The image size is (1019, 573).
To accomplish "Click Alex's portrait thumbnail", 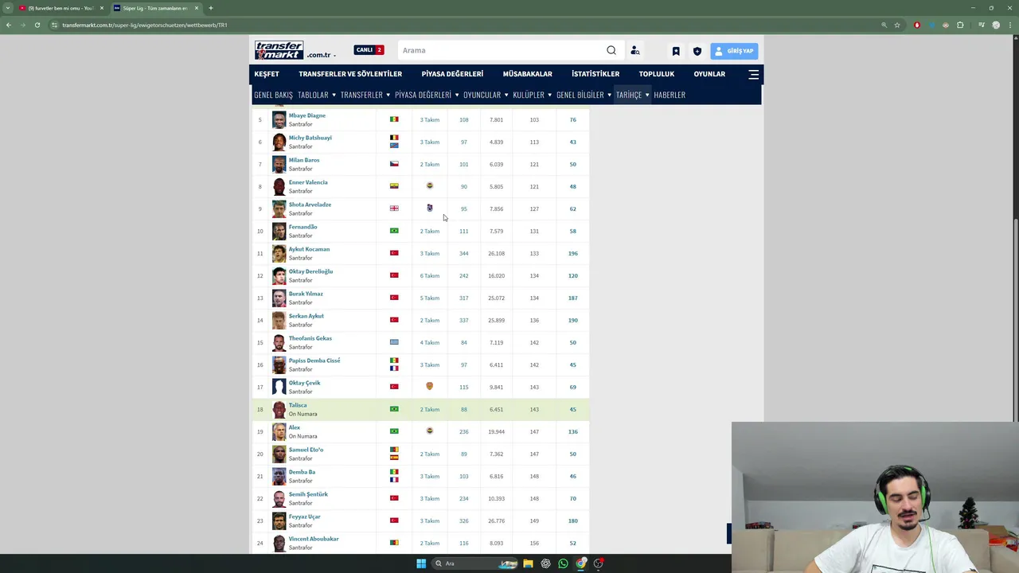I will tap(279, 431).
